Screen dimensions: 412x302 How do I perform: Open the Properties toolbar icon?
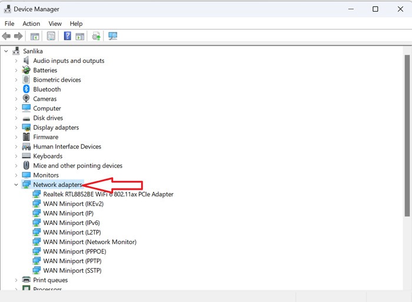point(51,36)
